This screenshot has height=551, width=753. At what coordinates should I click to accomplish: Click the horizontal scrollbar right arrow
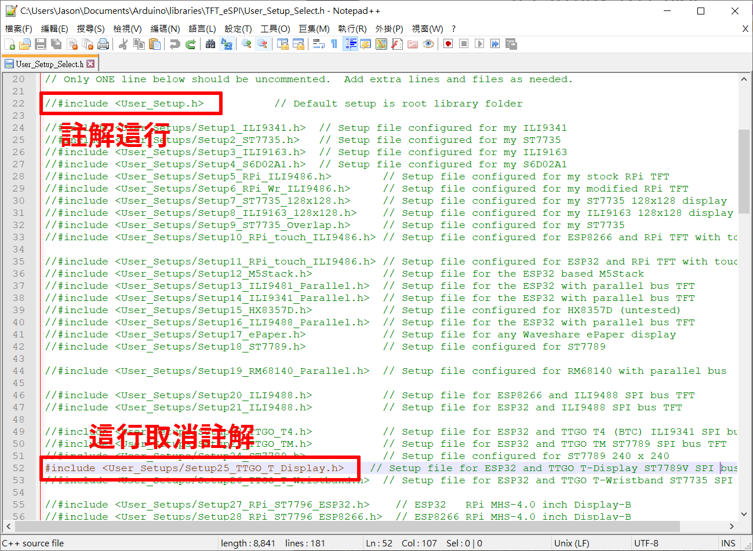click(732, 526)
